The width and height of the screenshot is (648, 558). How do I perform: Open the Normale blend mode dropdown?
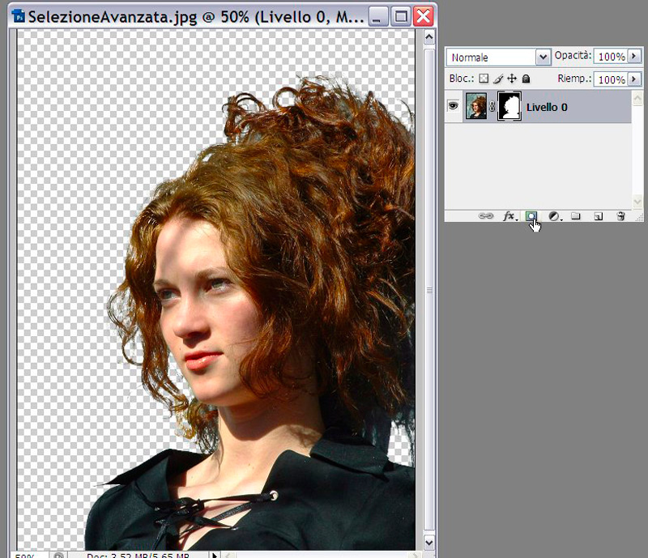click(544, 57)
